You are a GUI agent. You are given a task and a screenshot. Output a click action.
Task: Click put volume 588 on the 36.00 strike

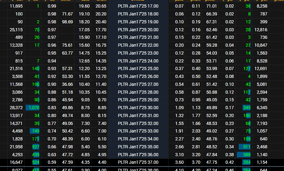pyautogui.click(x=247, y=155)
